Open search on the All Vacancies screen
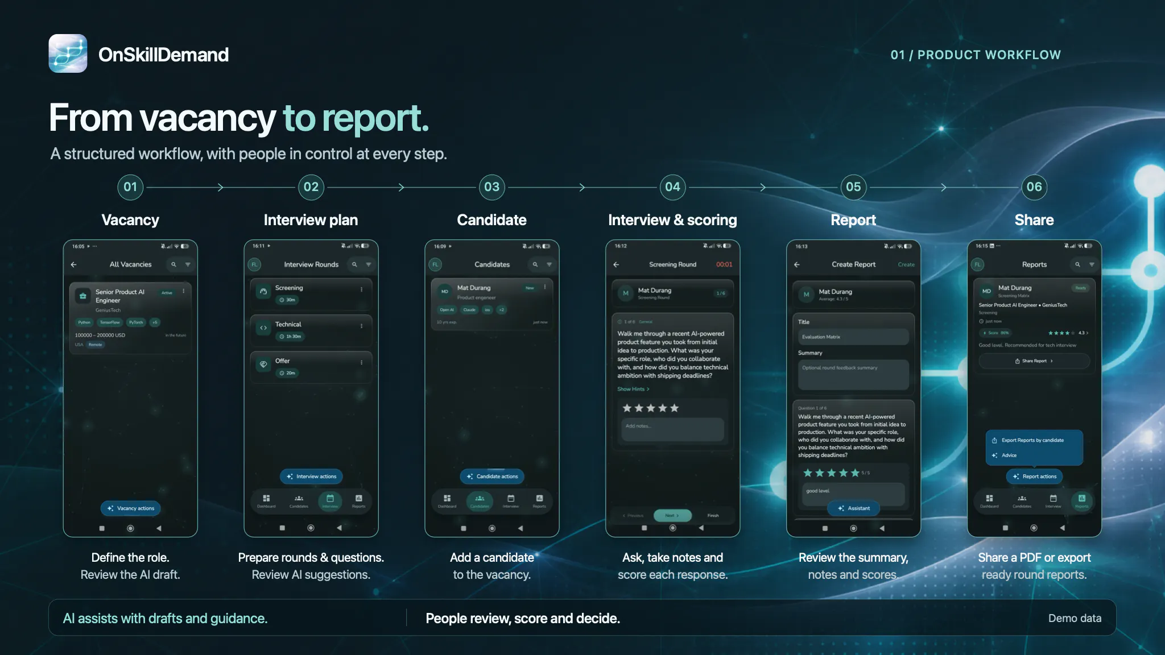Image resolution: width=1165 pixels, height=655 pixels. pos(173,264)
